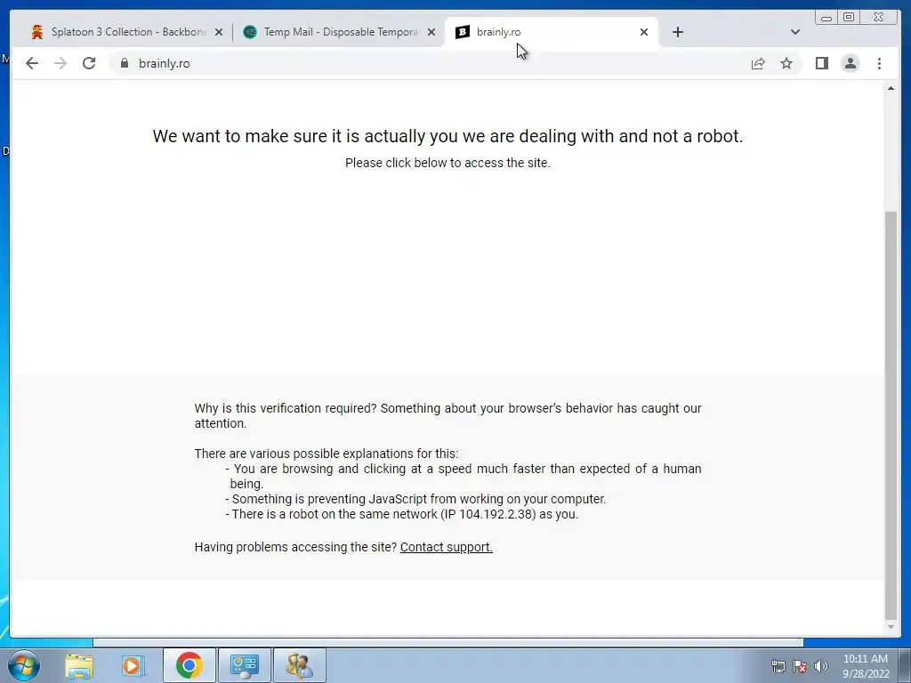Close the Temp Mail tab
This screenshot has height=683, width=911.
(431, 32)
